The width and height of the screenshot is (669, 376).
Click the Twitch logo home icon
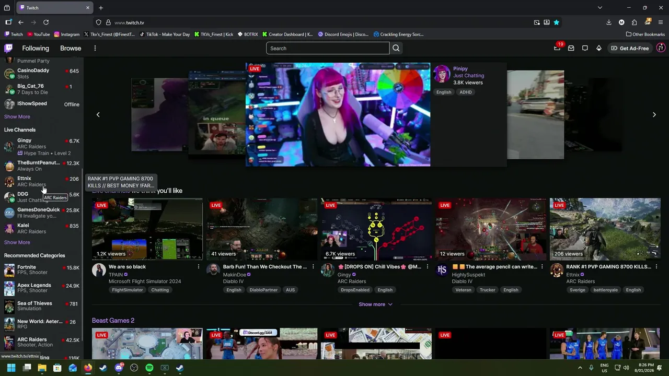click(8, 48)
